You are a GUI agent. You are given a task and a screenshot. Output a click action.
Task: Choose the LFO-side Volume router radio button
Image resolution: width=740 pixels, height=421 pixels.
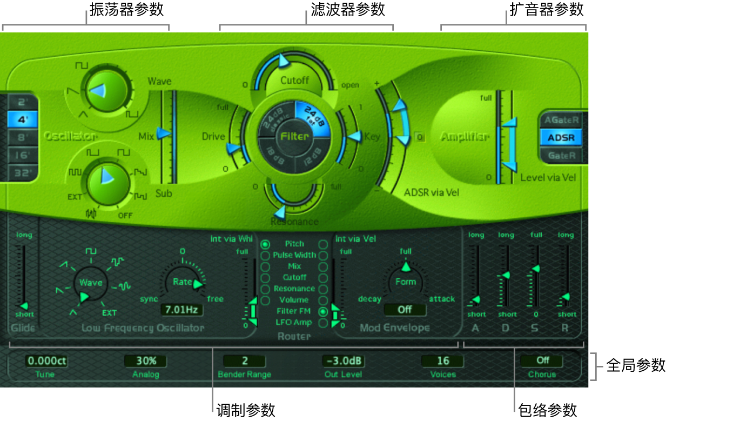tap(265, 300)
